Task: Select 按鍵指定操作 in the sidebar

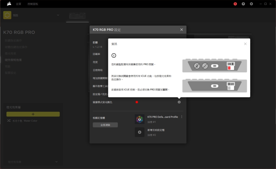Action: [x=13, y=41]
